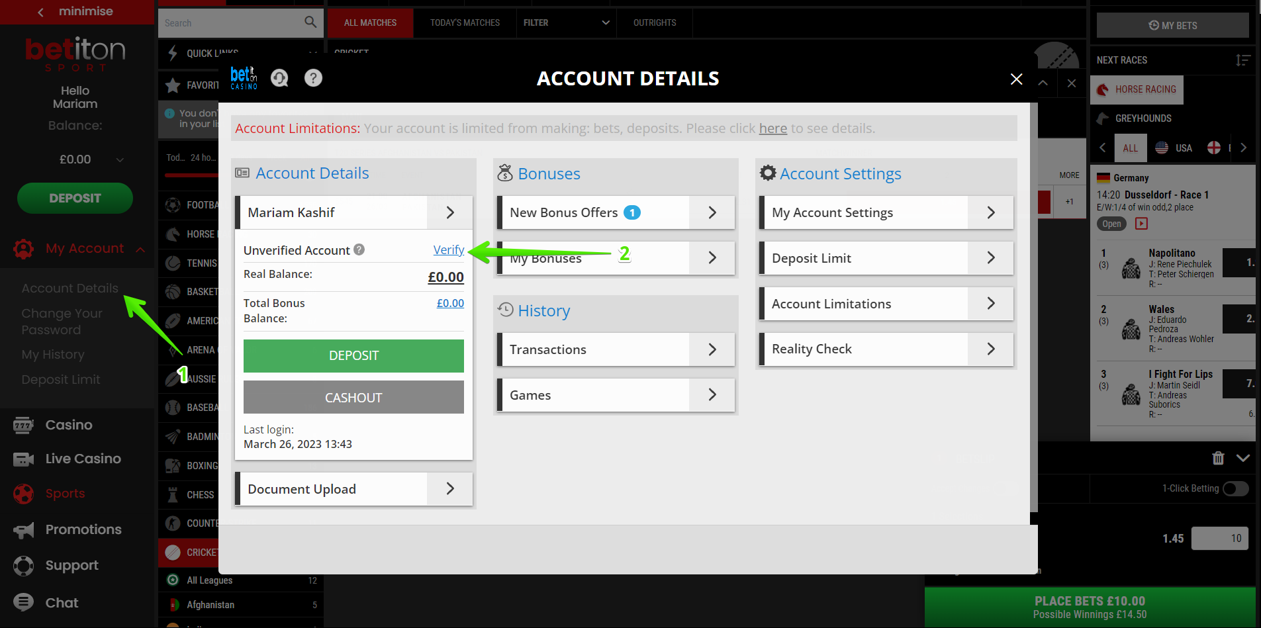The height and width of the screenshot is (628, 1261).
Task: Click the race video play icon
Action: 1141,224
